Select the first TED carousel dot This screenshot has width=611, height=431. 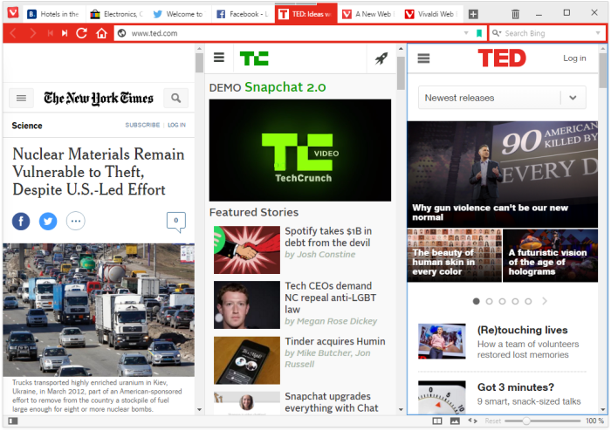click(477, 301)
